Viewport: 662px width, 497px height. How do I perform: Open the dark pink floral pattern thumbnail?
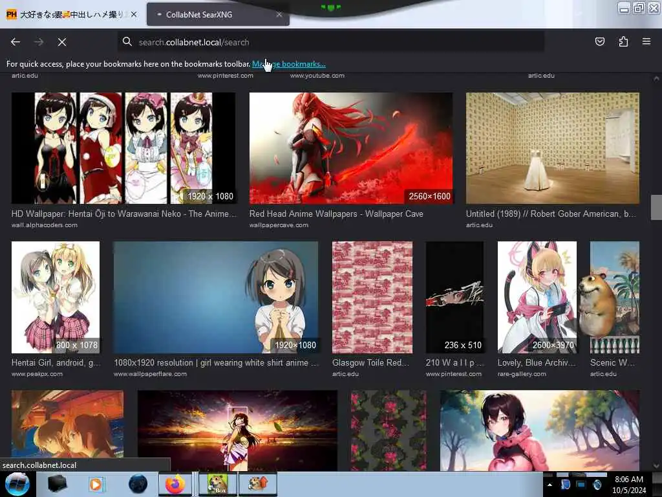389,430
